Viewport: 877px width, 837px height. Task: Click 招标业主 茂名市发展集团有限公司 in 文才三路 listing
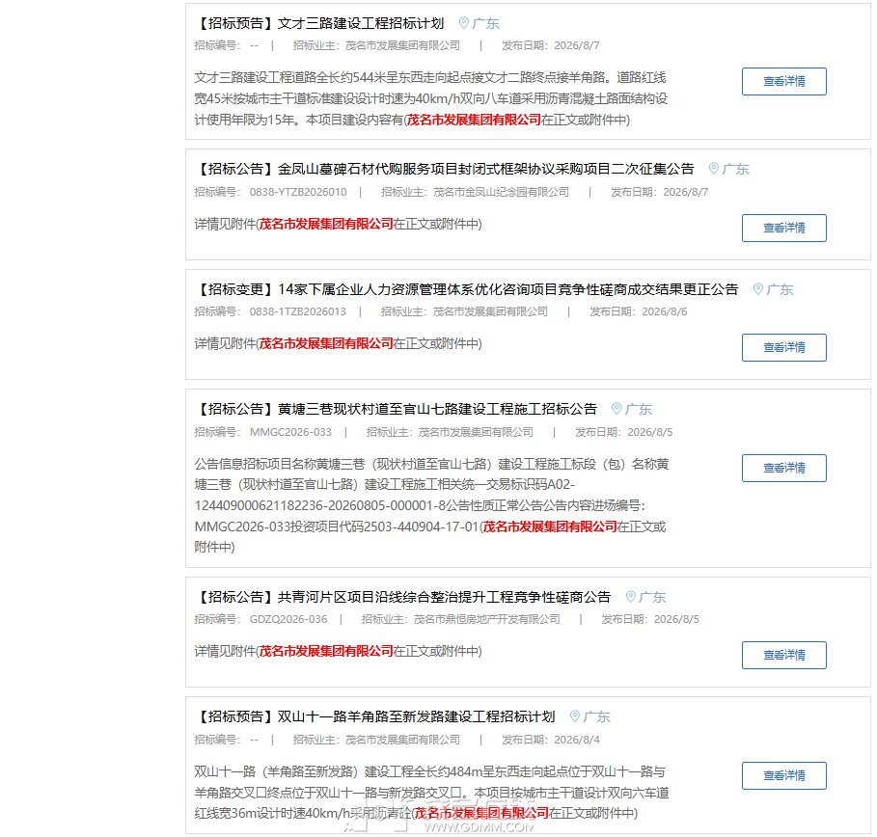402,46
